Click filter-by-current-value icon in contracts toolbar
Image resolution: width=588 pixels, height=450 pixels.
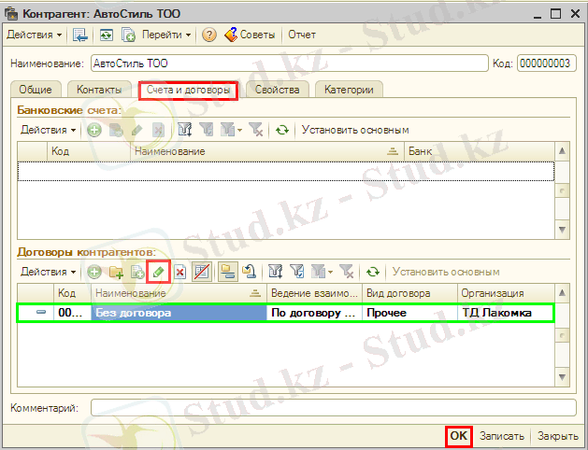pyautogui.click(x=297, y=272)
